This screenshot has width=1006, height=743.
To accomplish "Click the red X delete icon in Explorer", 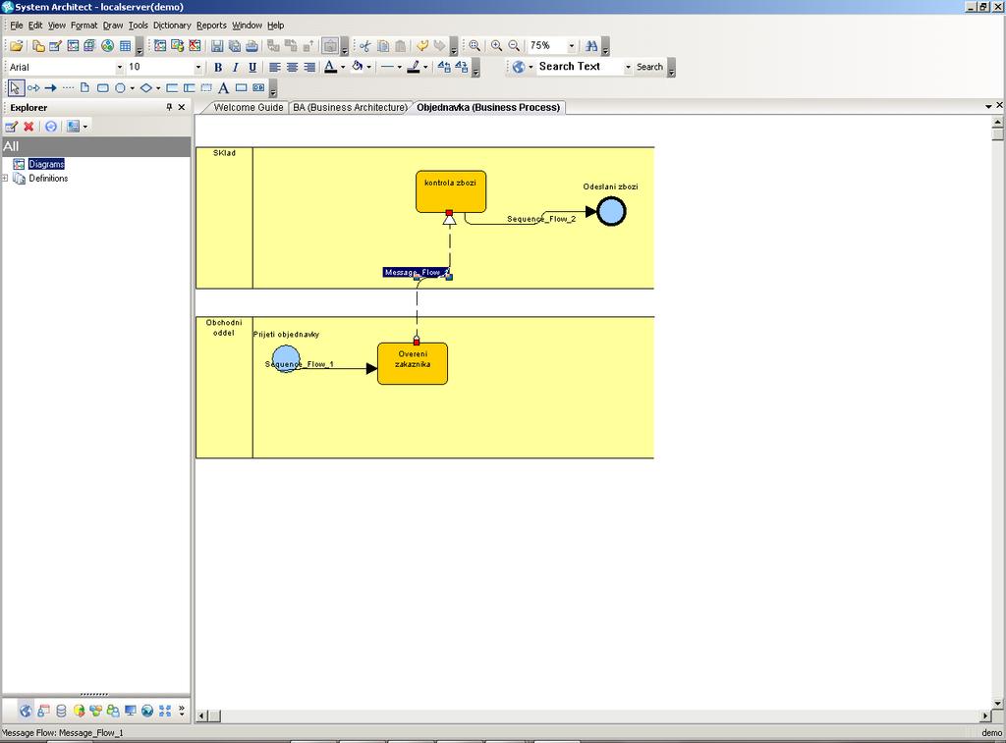I will [x=28, y=127].
